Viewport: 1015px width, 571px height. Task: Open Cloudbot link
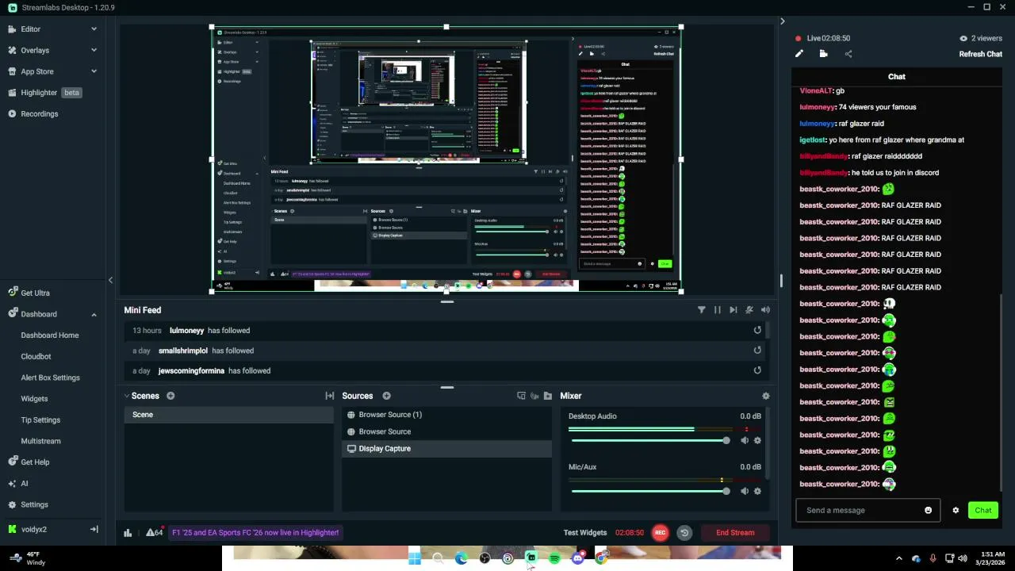(36, 357)
